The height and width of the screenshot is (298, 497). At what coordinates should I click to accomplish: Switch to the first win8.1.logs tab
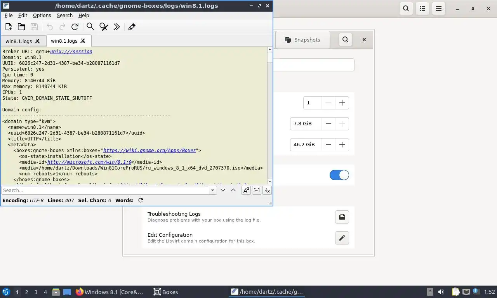(19, 41)
